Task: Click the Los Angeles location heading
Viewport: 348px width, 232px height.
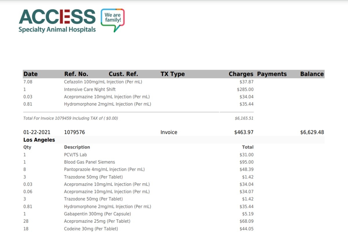Action: tap(39, 140)
